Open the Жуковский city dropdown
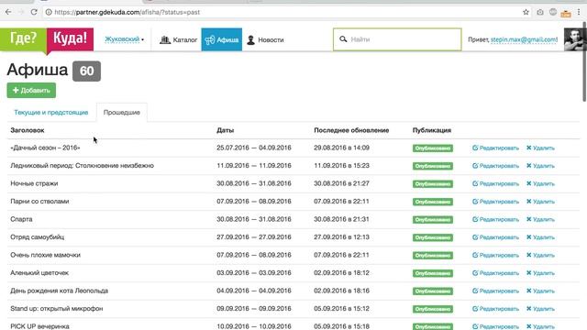 click(x=125, y=39)
